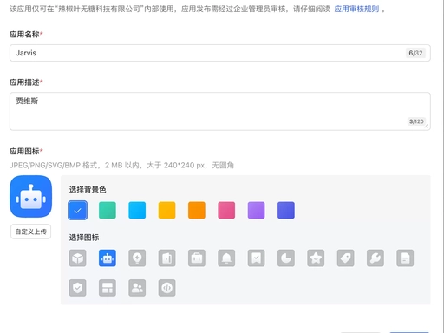Select the pink background color
This screenshot has width=444, height=333.
click(x=226, y=210)
